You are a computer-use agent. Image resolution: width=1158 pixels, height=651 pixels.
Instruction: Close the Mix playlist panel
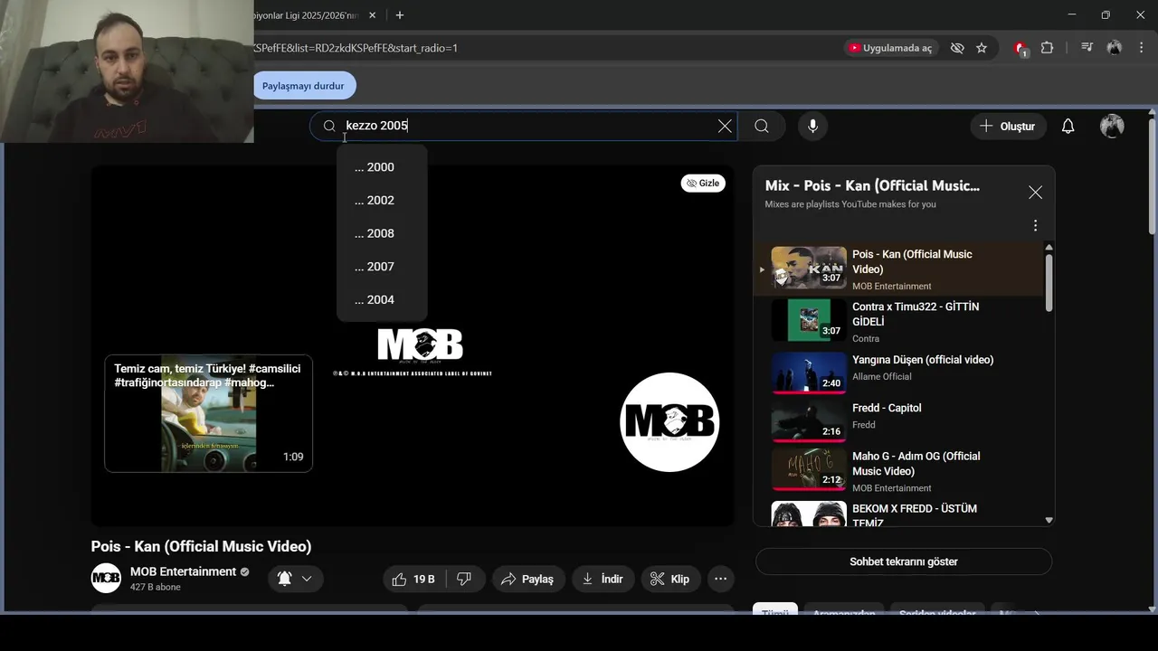[x=1035, y=193]
